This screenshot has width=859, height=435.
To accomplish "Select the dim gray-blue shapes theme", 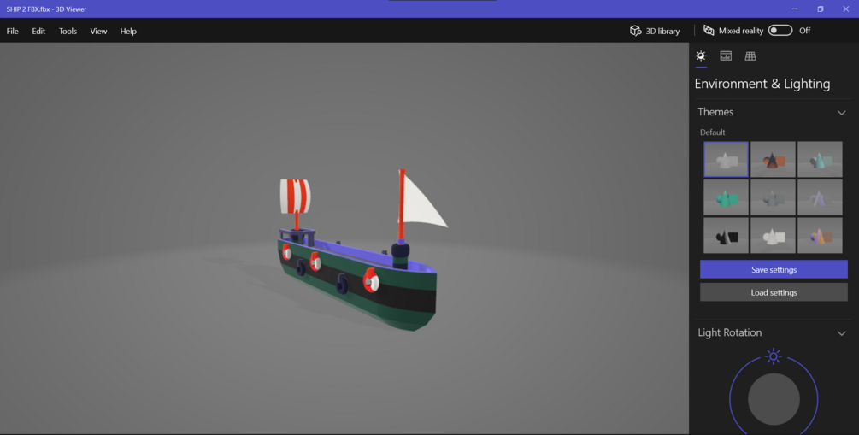I will click(x=773, y=197).
